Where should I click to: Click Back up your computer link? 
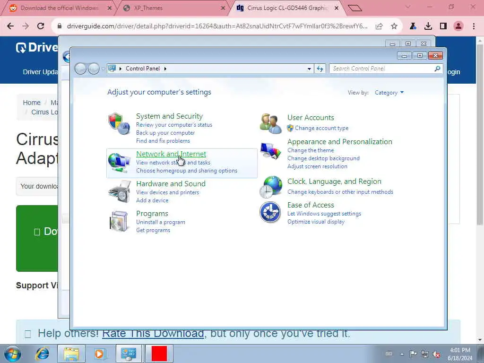(x=165, y=133)
